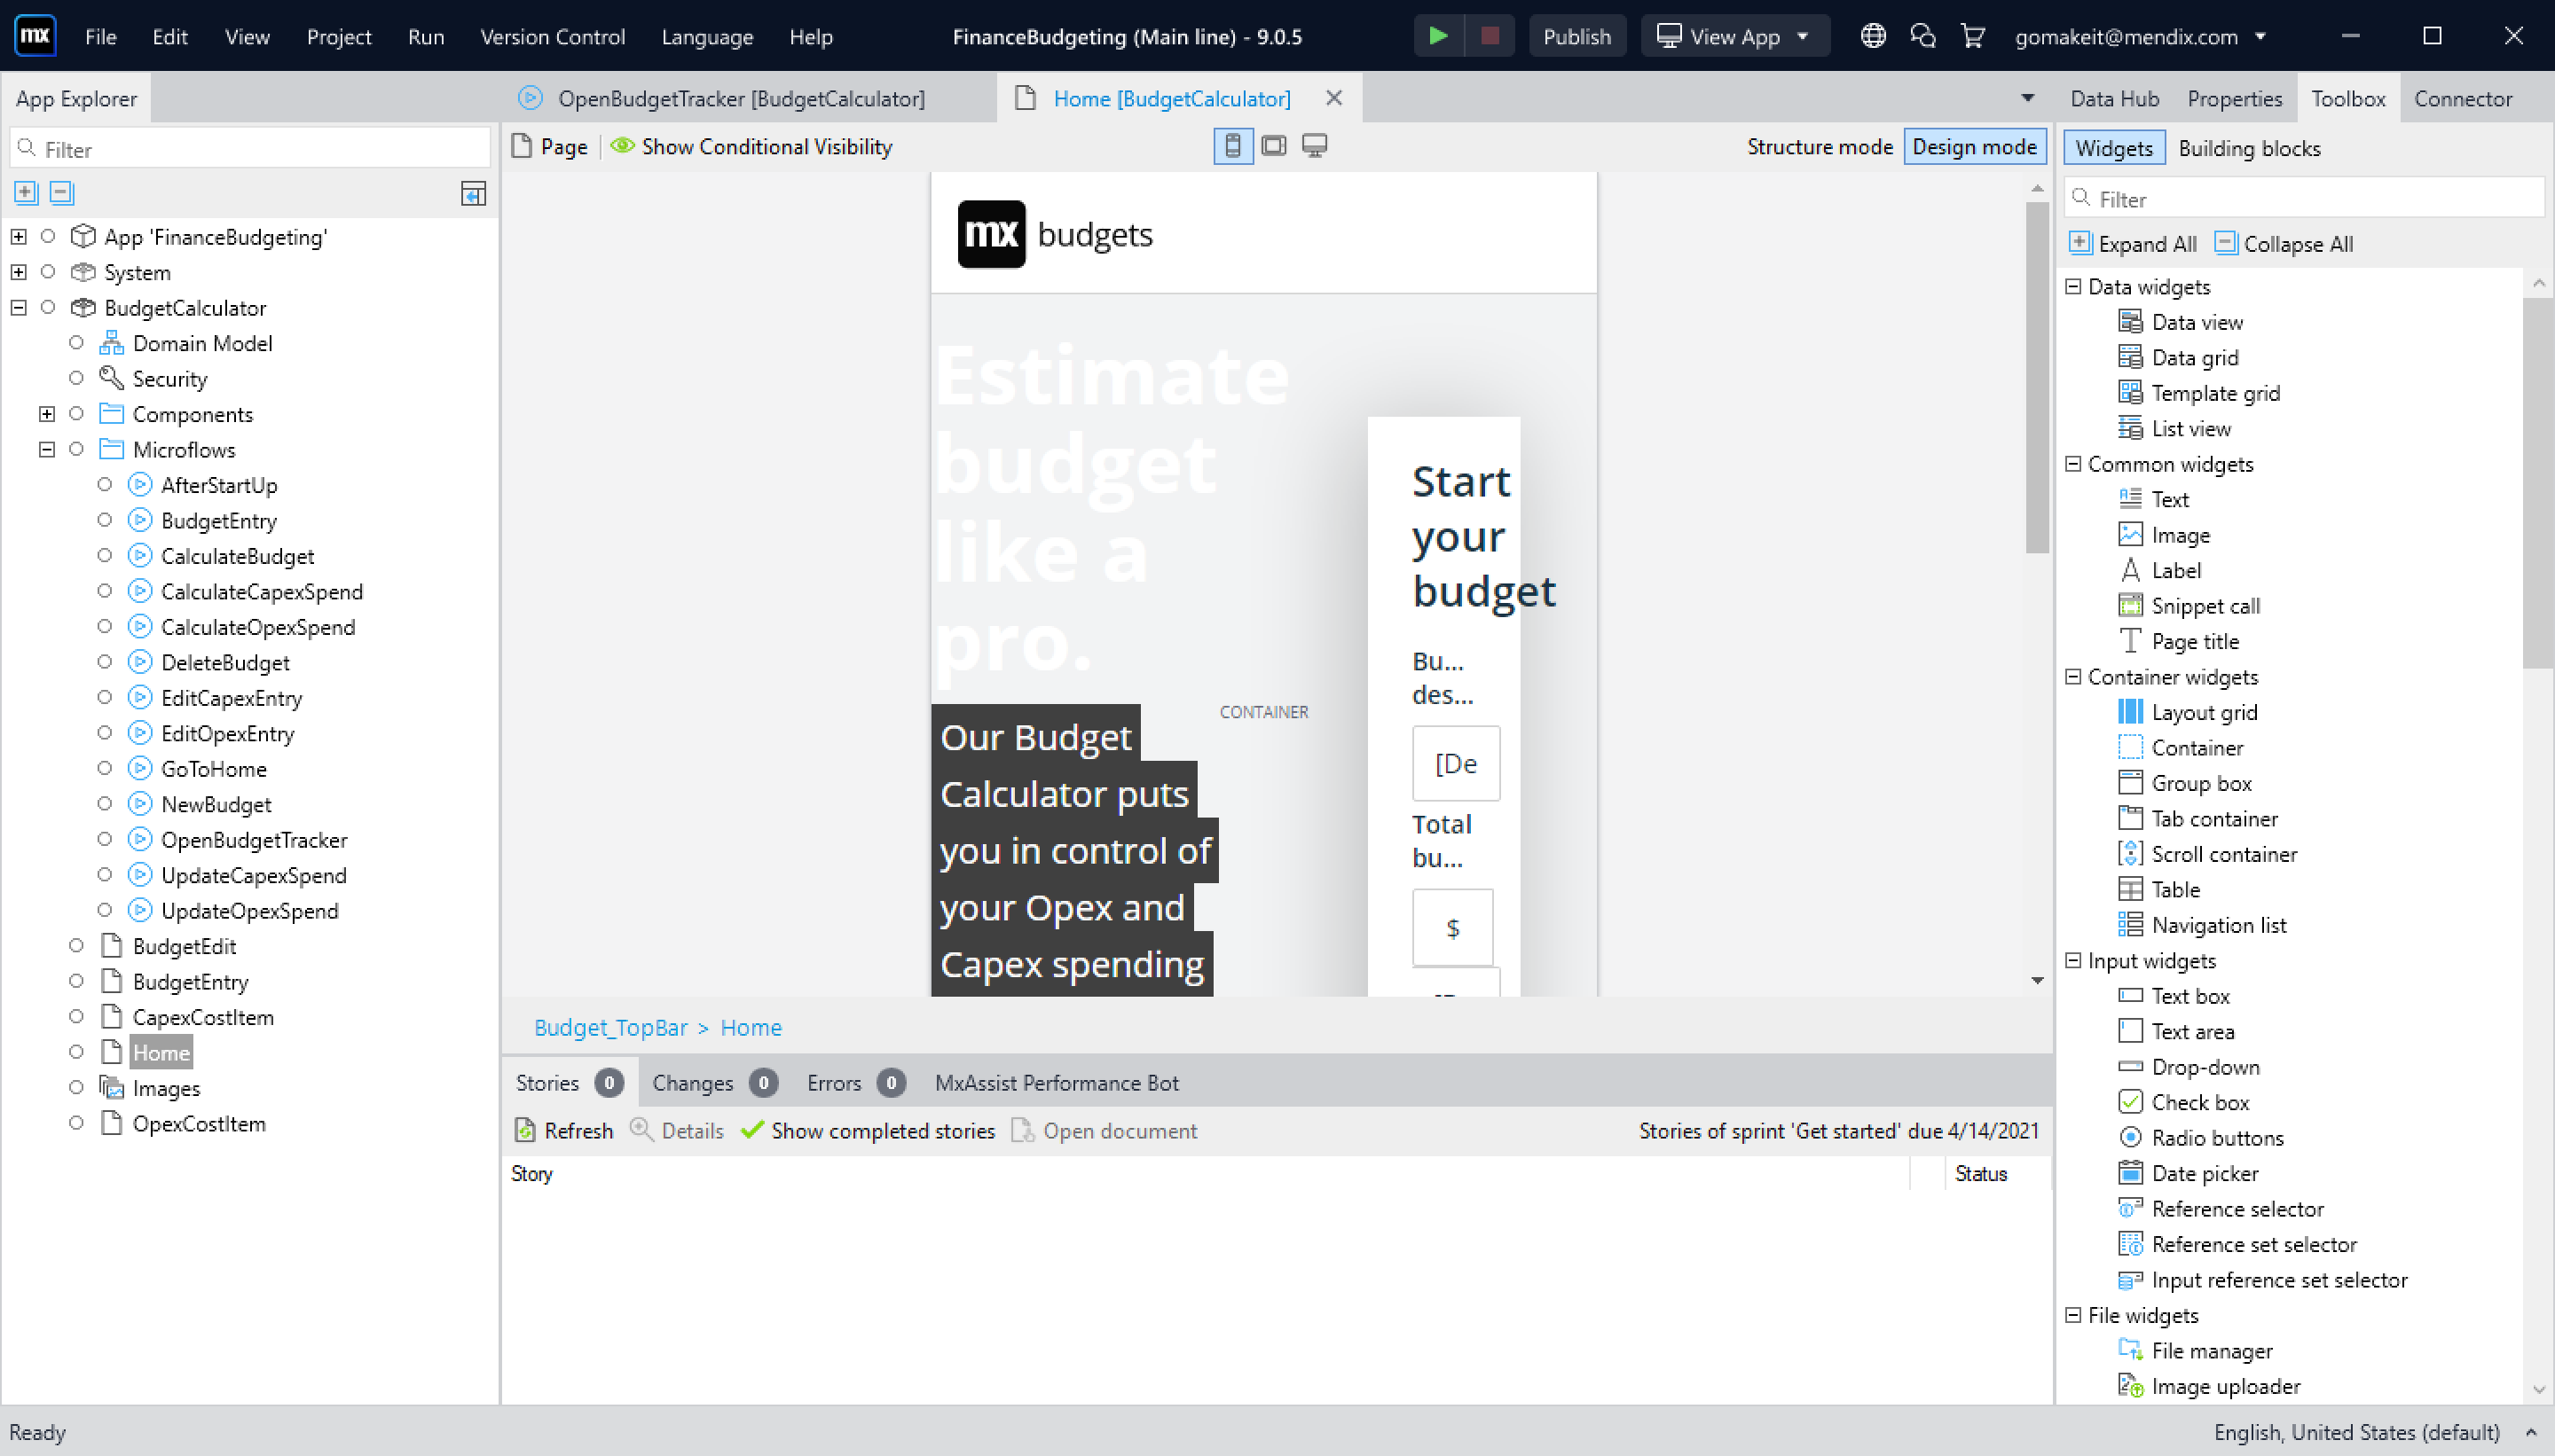
Task: Refresh the Stories list
Action: (564, 1130)
